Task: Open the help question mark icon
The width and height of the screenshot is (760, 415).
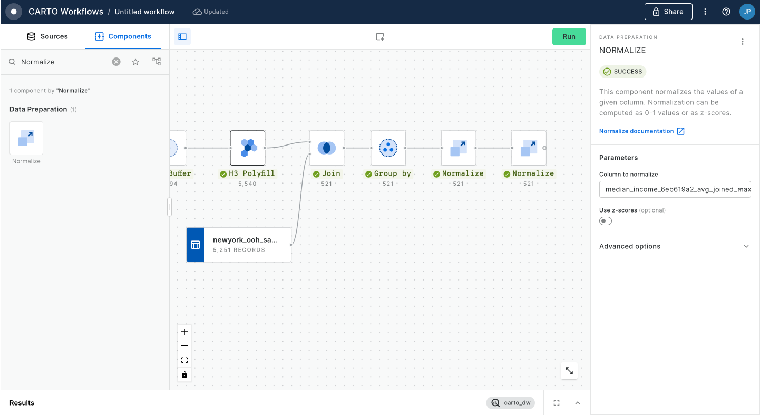Action: point(726,12)
